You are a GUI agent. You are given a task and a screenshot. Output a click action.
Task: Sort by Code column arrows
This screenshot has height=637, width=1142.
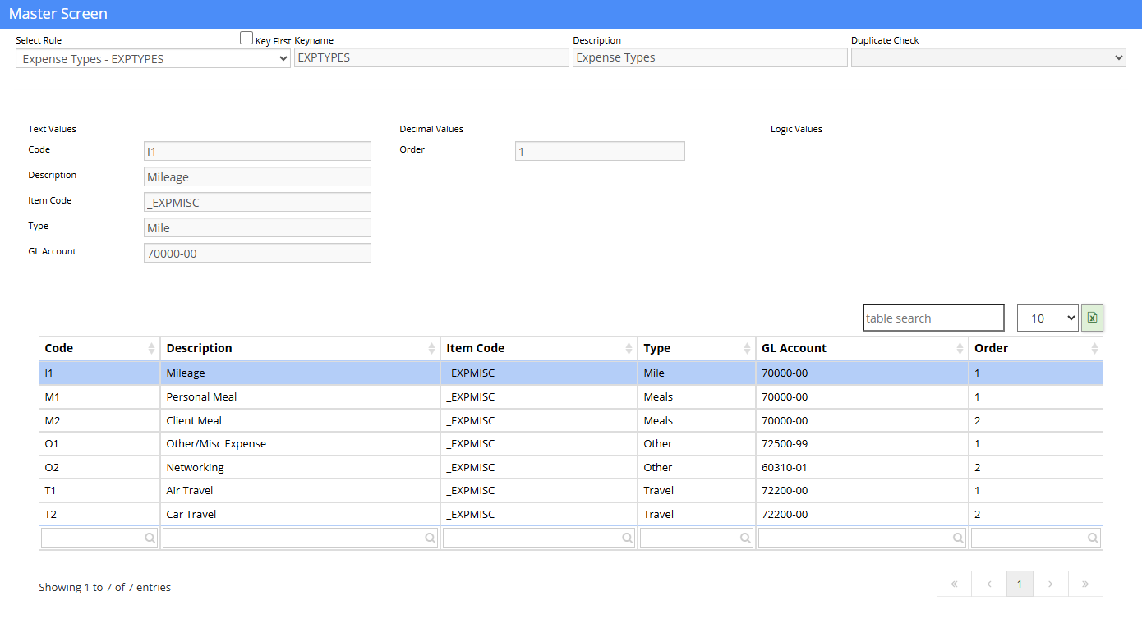(x=151, y=349)
